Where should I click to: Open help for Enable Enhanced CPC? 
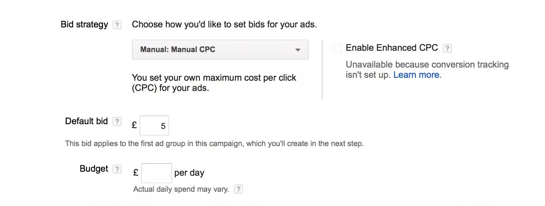tap(447, 48)
